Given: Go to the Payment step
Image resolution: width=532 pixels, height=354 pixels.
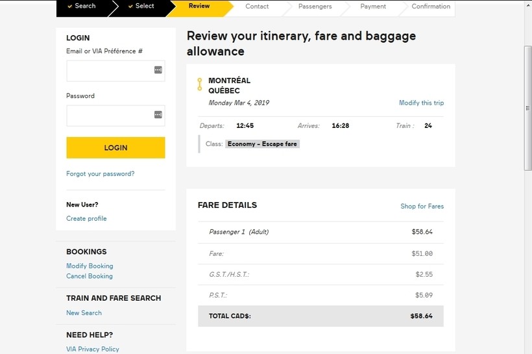Looking at the screenshot, I should point(373,6).
